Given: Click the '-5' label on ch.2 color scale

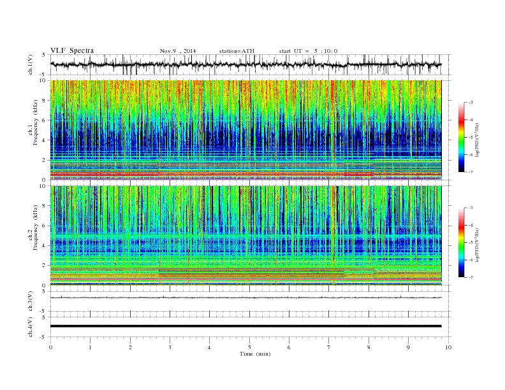Looking at the screenshot, I should [x=470, y=243].
